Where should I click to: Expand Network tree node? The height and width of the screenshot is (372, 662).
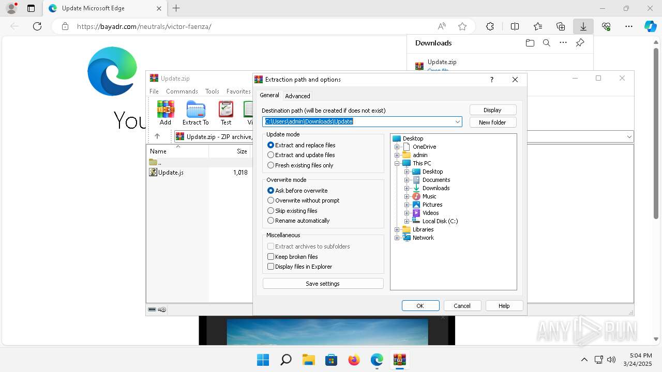click(x=397, y=238)
